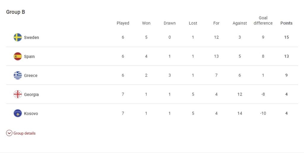Click the Played column header
The width and height of the screenshot is (304, 153).
coord(123,23)
